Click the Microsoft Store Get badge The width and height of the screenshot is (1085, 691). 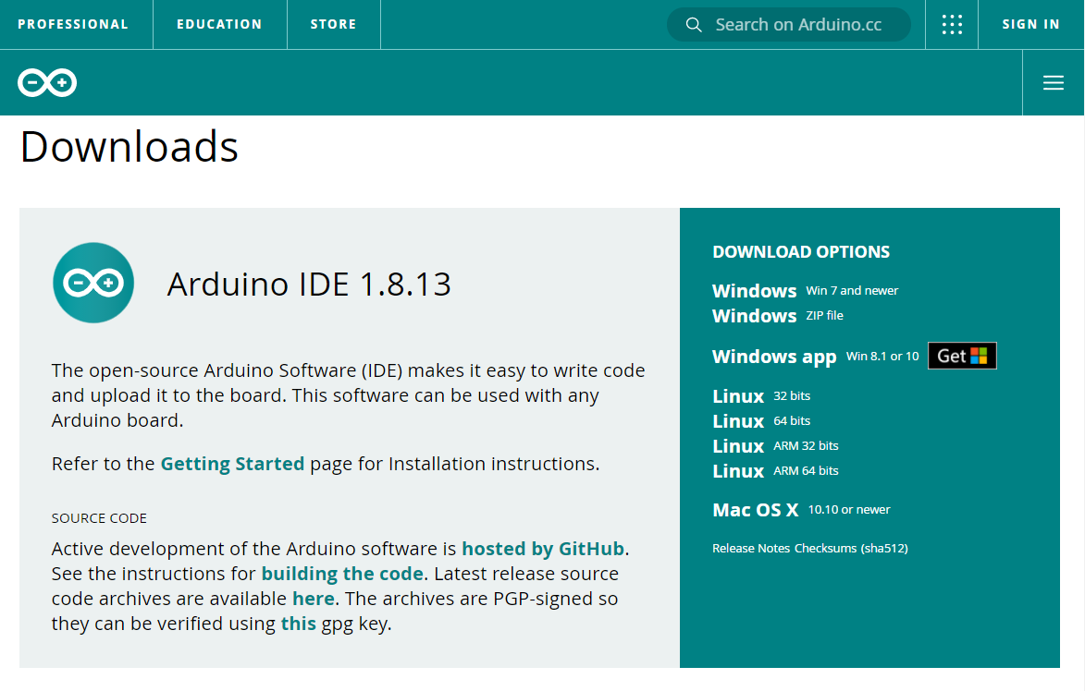[x=962, y=356]
